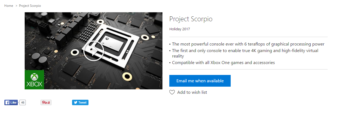340x115 pixels.
Task: Select Project Scorpio breadcrumb item
Action: point(30,6)
